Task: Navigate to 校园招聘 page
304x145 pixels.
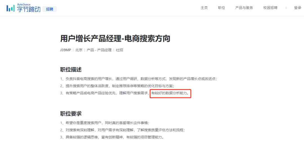Action: point(270,8)
